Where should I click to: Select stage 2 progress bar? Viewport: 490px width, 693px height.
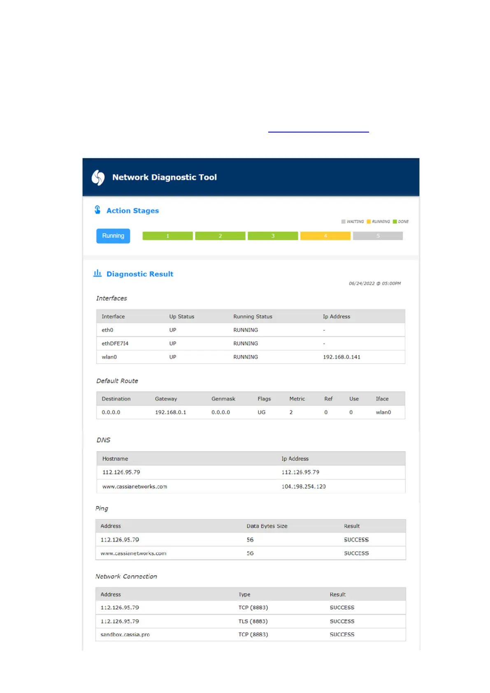pyautogui.click(x=220, y=236)
